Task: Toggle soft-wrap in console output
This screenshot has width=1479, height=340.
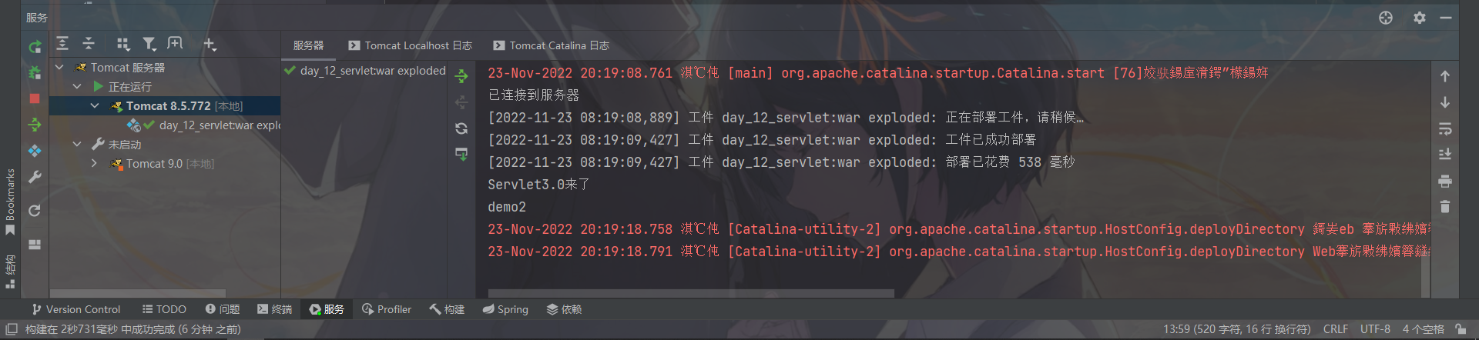Action: tap(1445, 128)
